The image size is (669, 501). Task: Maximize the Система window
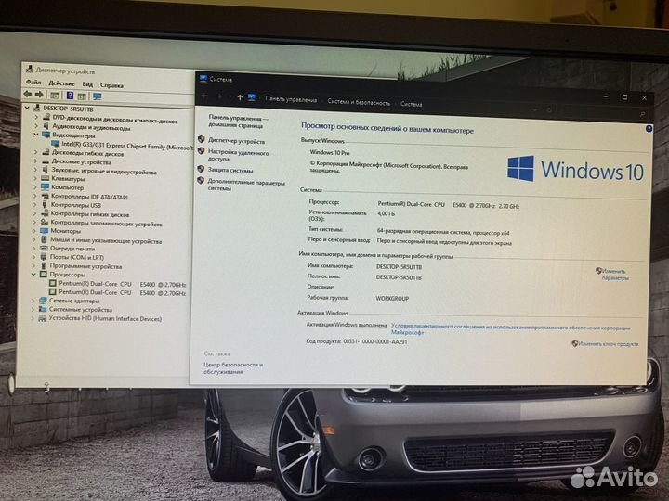click(624, 97)
